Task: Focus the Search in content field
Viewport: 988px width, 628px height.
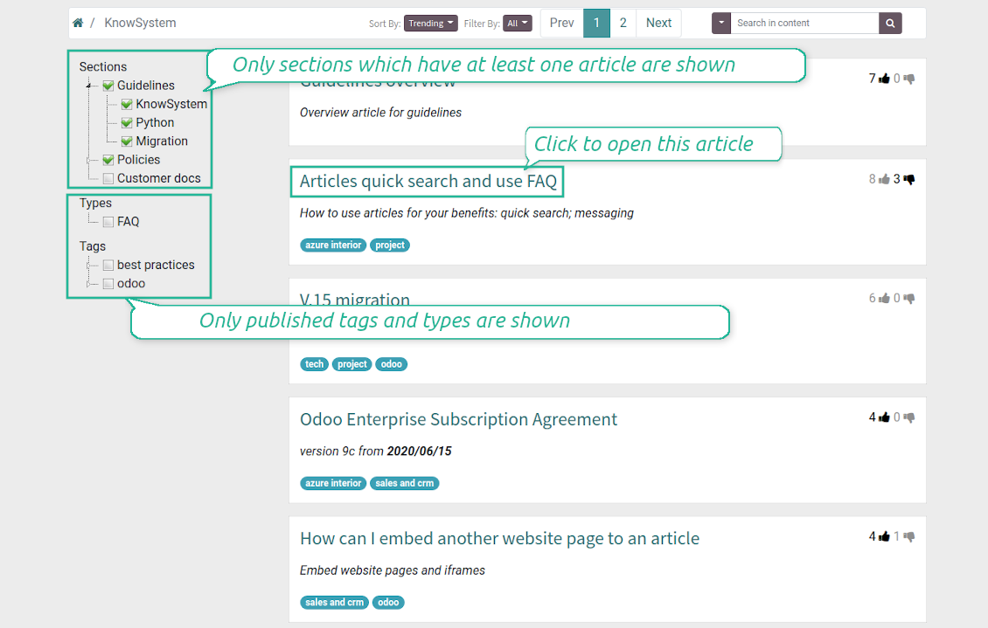Action: click(x=804, y=24)
